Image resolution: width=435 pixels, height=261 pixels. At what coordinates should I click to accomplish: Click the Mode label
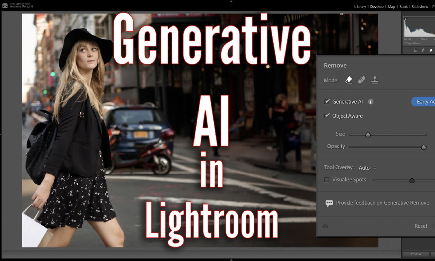pyautogui.click(x=331, y=80)
